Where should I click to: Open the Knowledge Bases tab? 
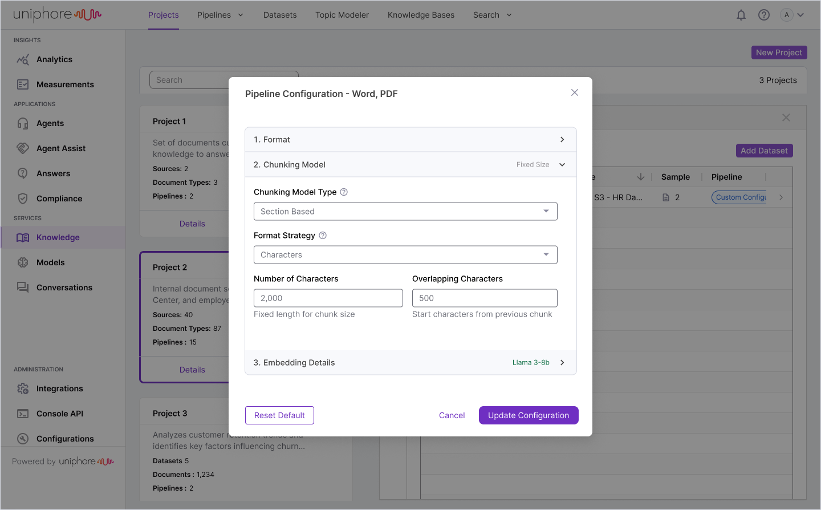421,15
